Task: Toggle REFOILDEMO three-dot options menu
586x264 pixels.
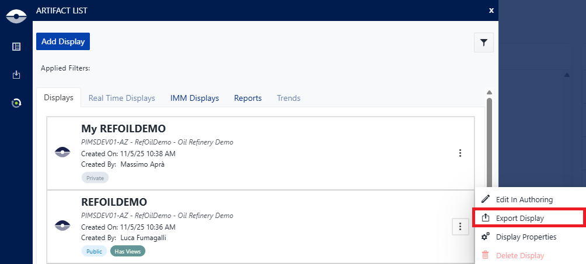Action: tap(460, 227)
